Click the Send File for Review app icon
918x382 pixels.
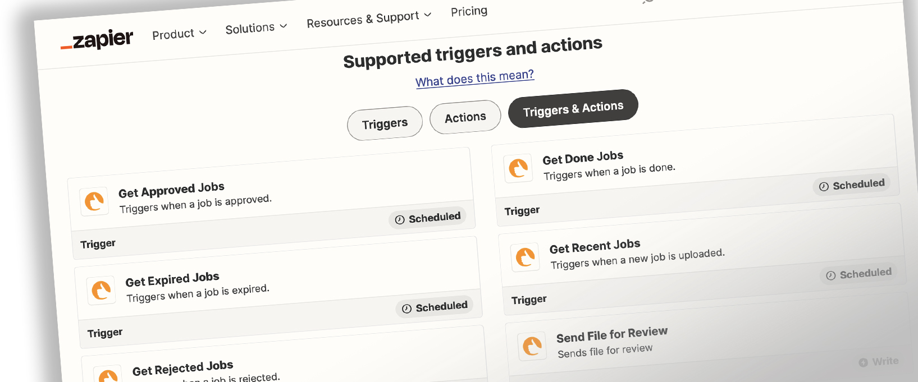click(532, 346)
